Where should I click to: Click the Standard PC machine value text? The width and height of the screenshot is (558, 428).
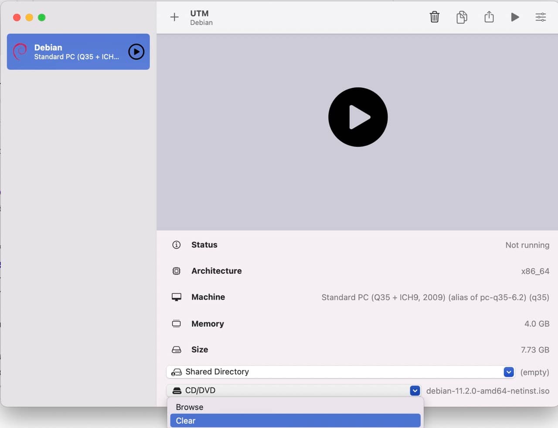click(x=436, y=298)
